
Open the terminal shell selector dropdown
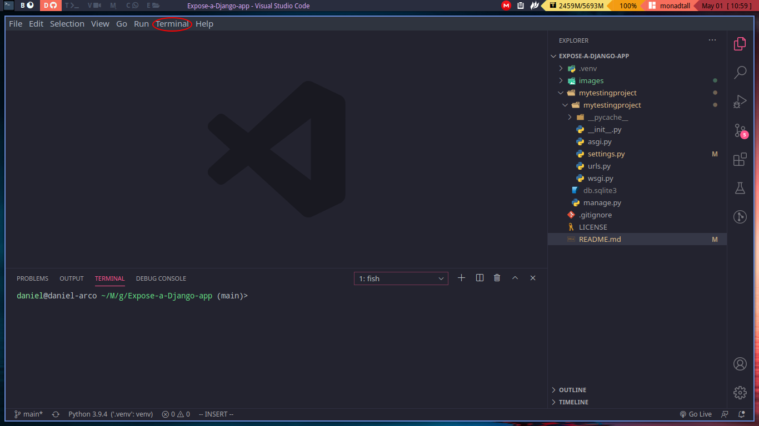click(x=401, y=278)
